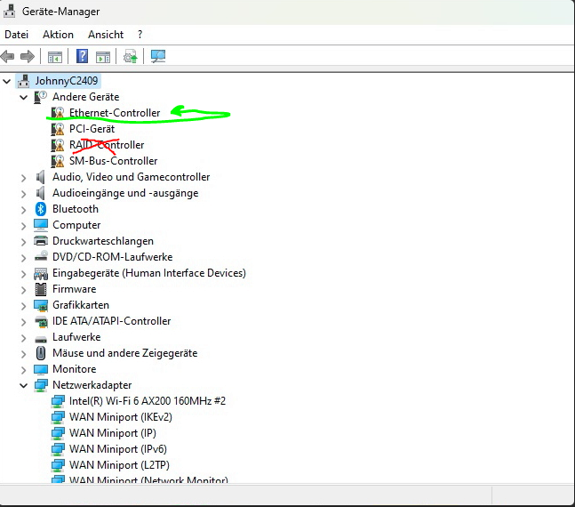Open the Aktion menu
Image resolution: width=575 pixels, height=507 pixels.
pyautogui.click(x=58, y=35)
